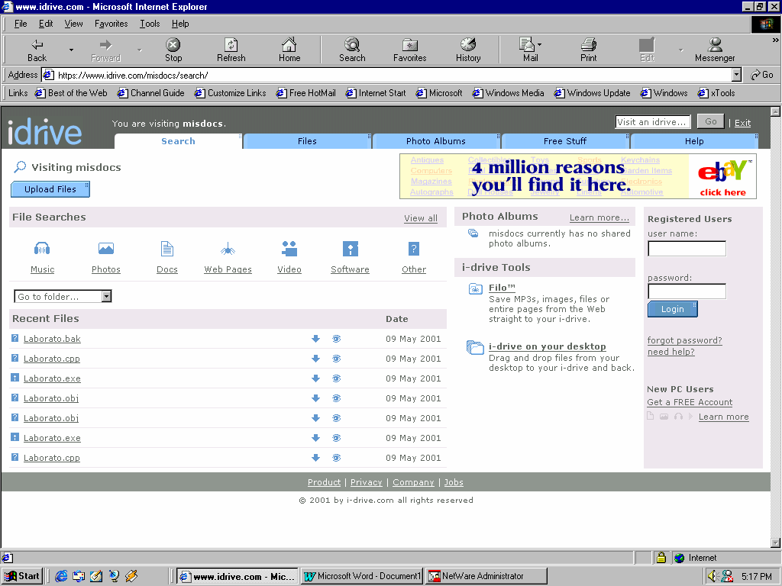Viewport: 782px width, 586px height.
Task: Follow the forgot password link
Action: 684,340
